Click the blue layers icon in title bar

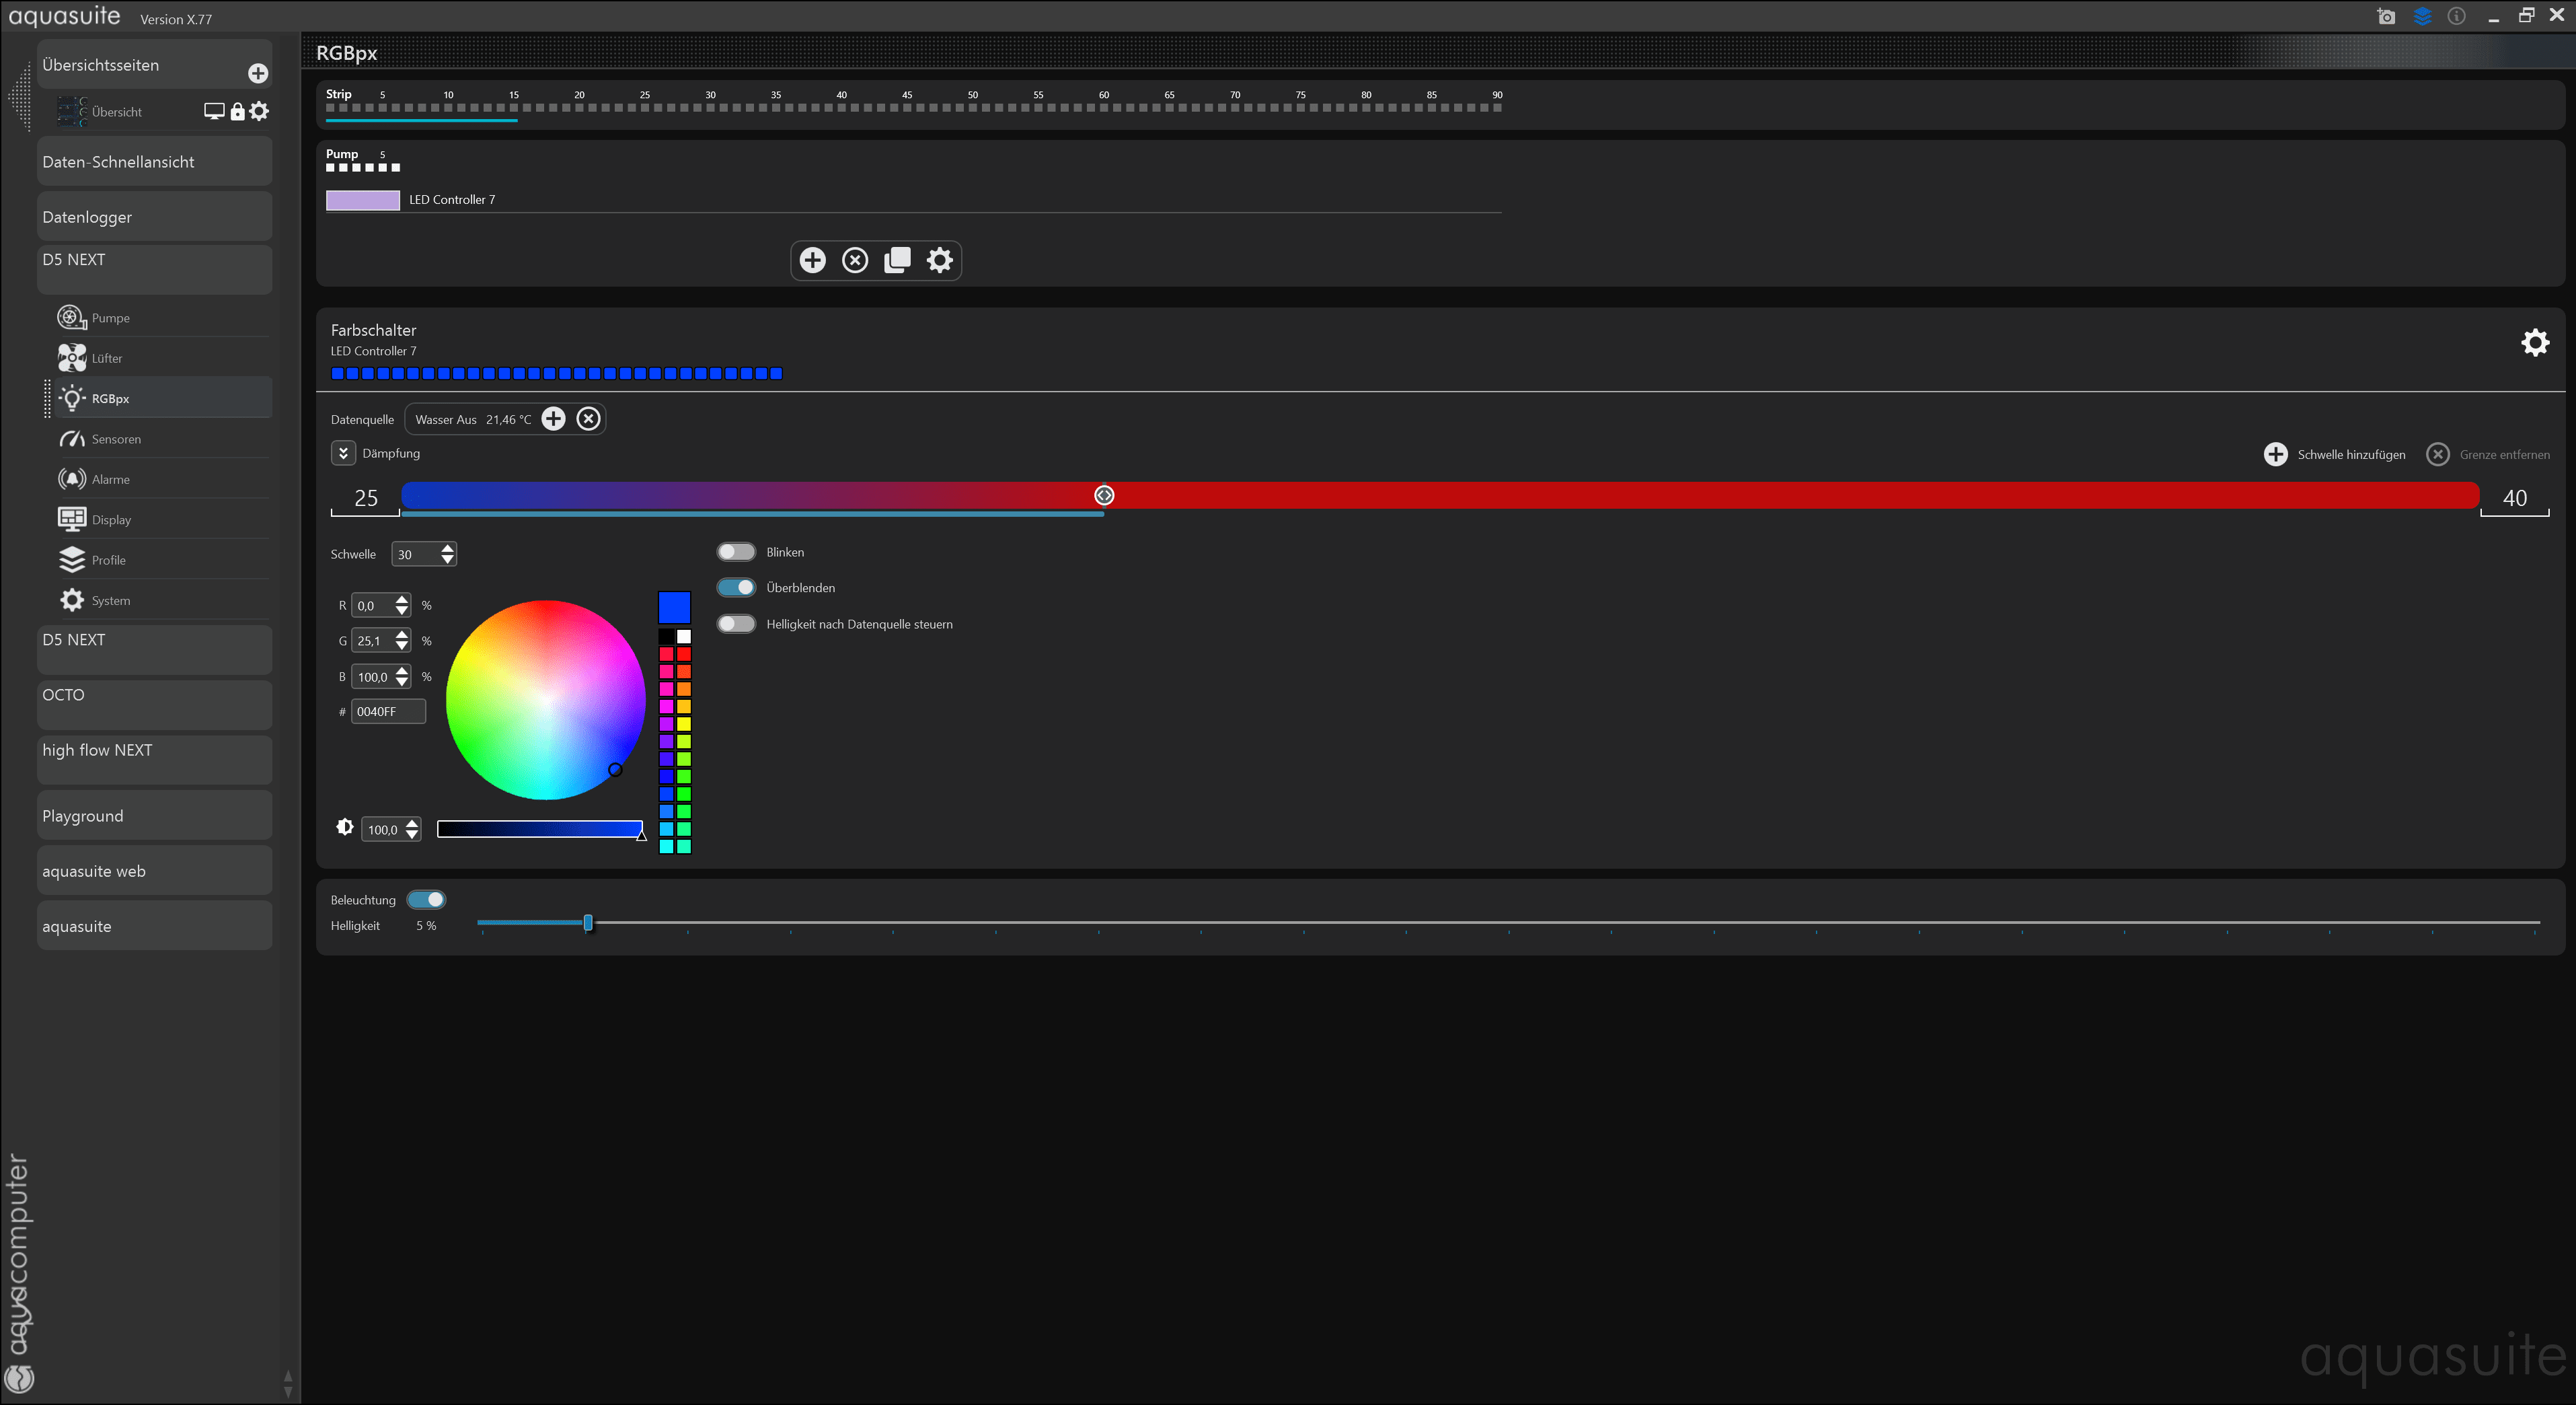2422,16
